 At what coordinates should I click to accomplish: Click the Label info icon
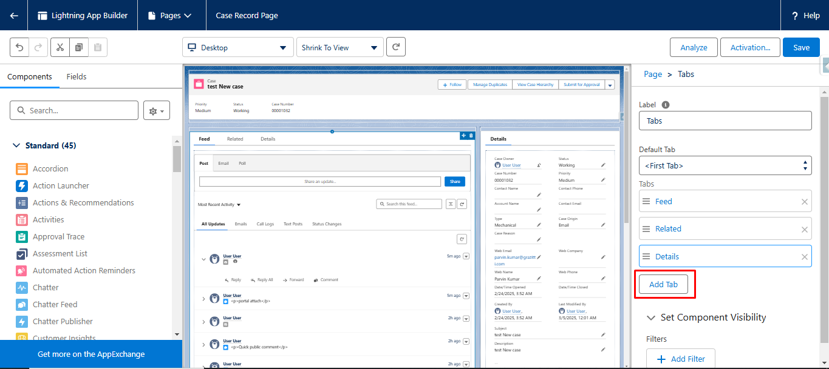coord(666,105)
